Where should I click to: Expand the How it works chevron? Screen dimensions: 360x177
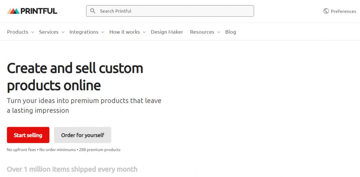coord(144,32)
